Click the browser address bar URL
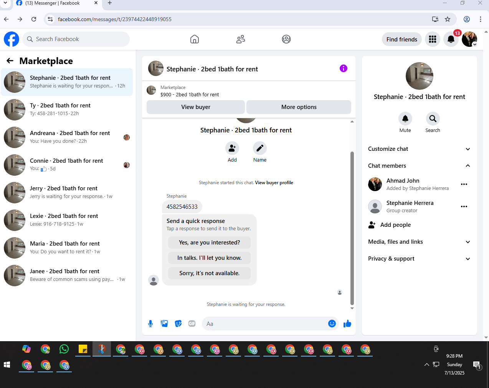The height and width of the screenshot is (388, 489). 114,19
